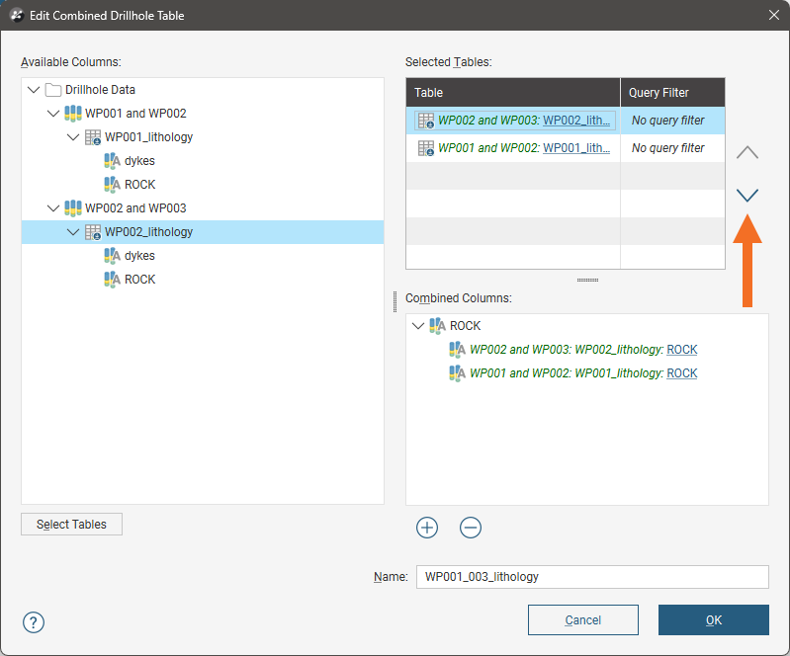Collapse the Drillhole Data tree node
The width and height of the screenshot is (790, 656).
pyautogui.click(x=35, y=90)
